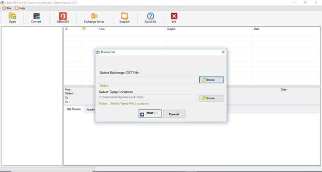Start conversion with the Convert toolbar icon

36,18
